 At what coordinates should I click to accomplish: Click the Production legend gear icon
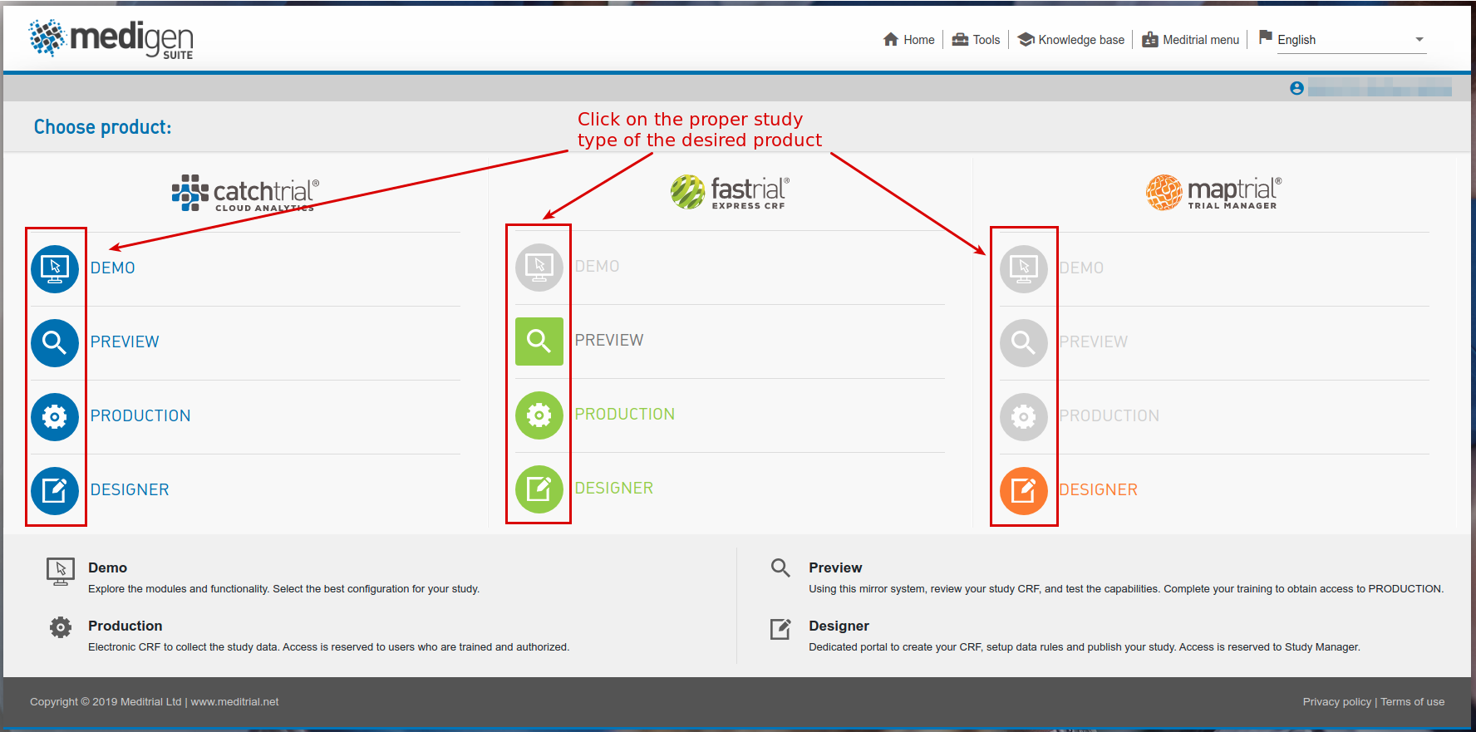[x=61, y=627]
